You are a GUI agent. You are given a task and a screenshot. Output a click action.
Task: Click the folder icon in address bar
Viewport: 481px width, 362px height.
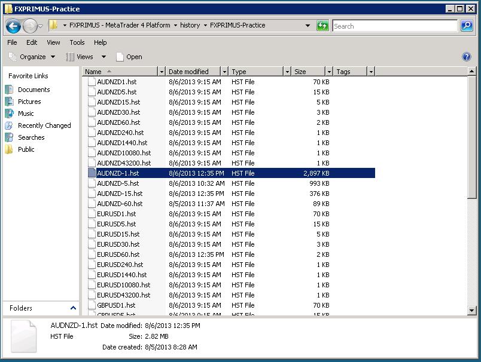tap(53, 25)
